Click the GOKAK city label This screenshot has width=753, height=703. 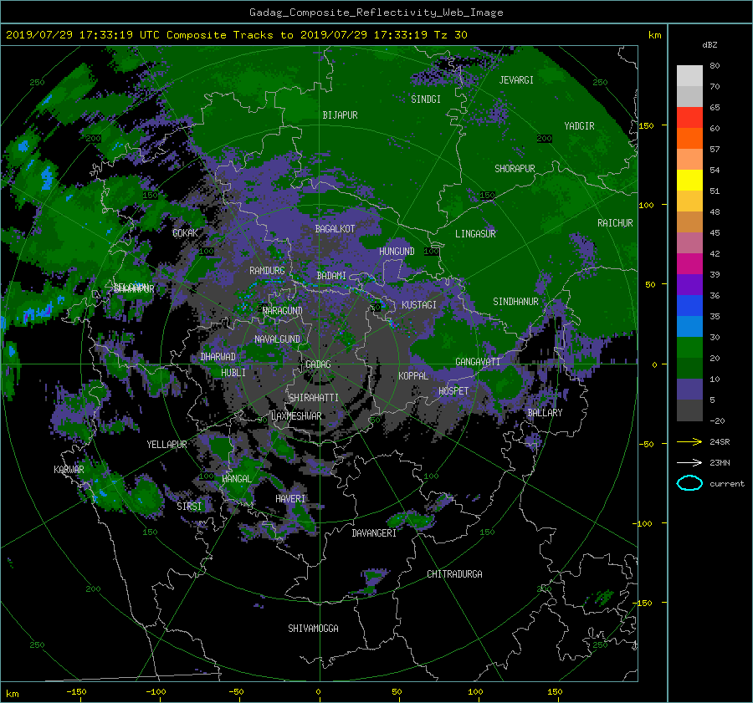pyautogui.click(x=186, y=233)
